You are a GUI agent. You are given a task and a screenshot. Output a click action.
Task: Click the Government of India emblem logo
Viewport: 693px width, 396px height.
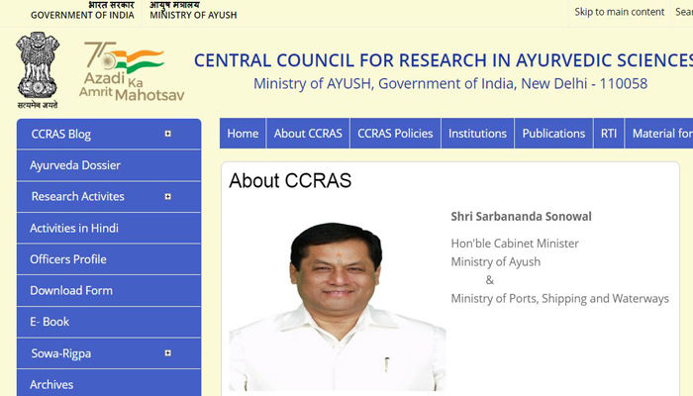[38, 70]
